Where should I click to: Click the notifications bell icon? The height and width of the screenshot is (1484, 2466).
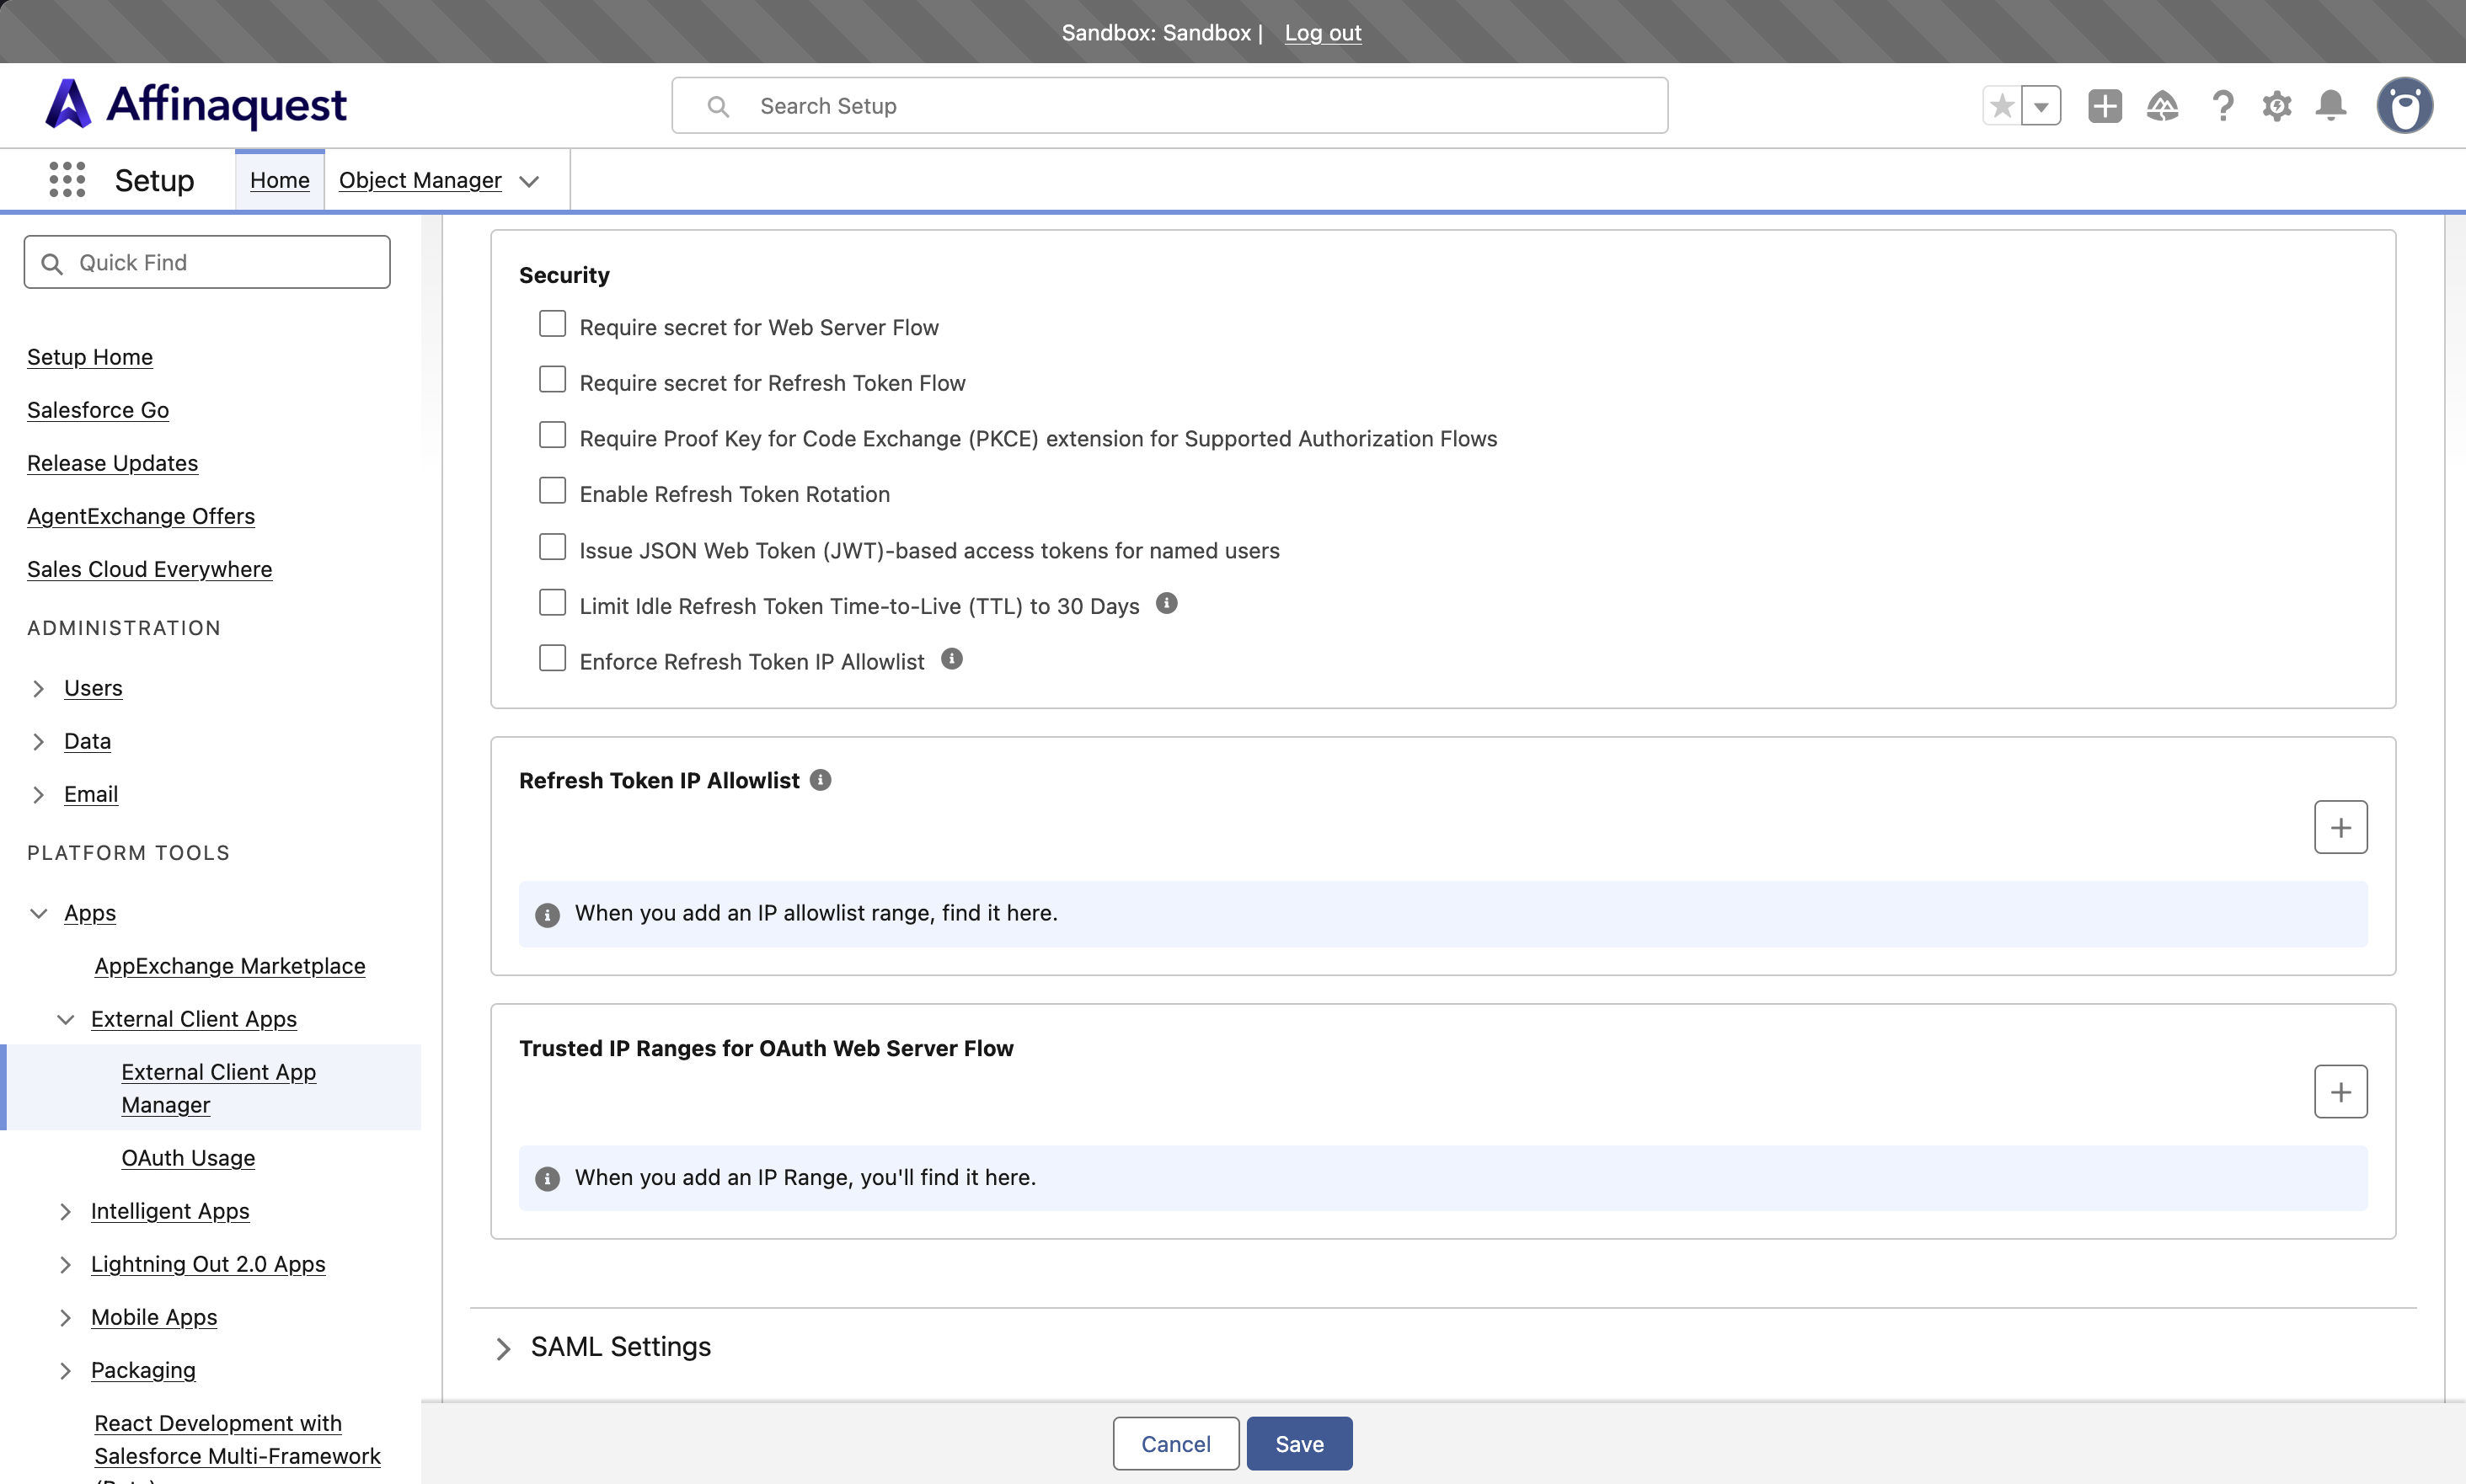(2331, 105)
